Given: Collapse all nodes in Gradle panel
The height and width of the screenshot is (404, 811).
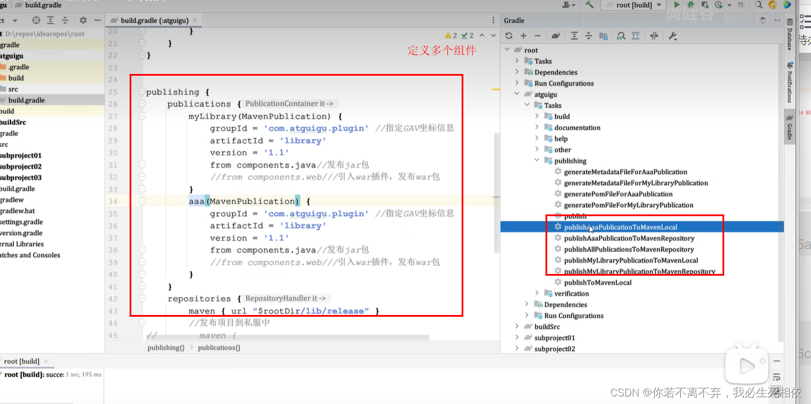Looking at the screenshot, I should [x=588, y=36].
